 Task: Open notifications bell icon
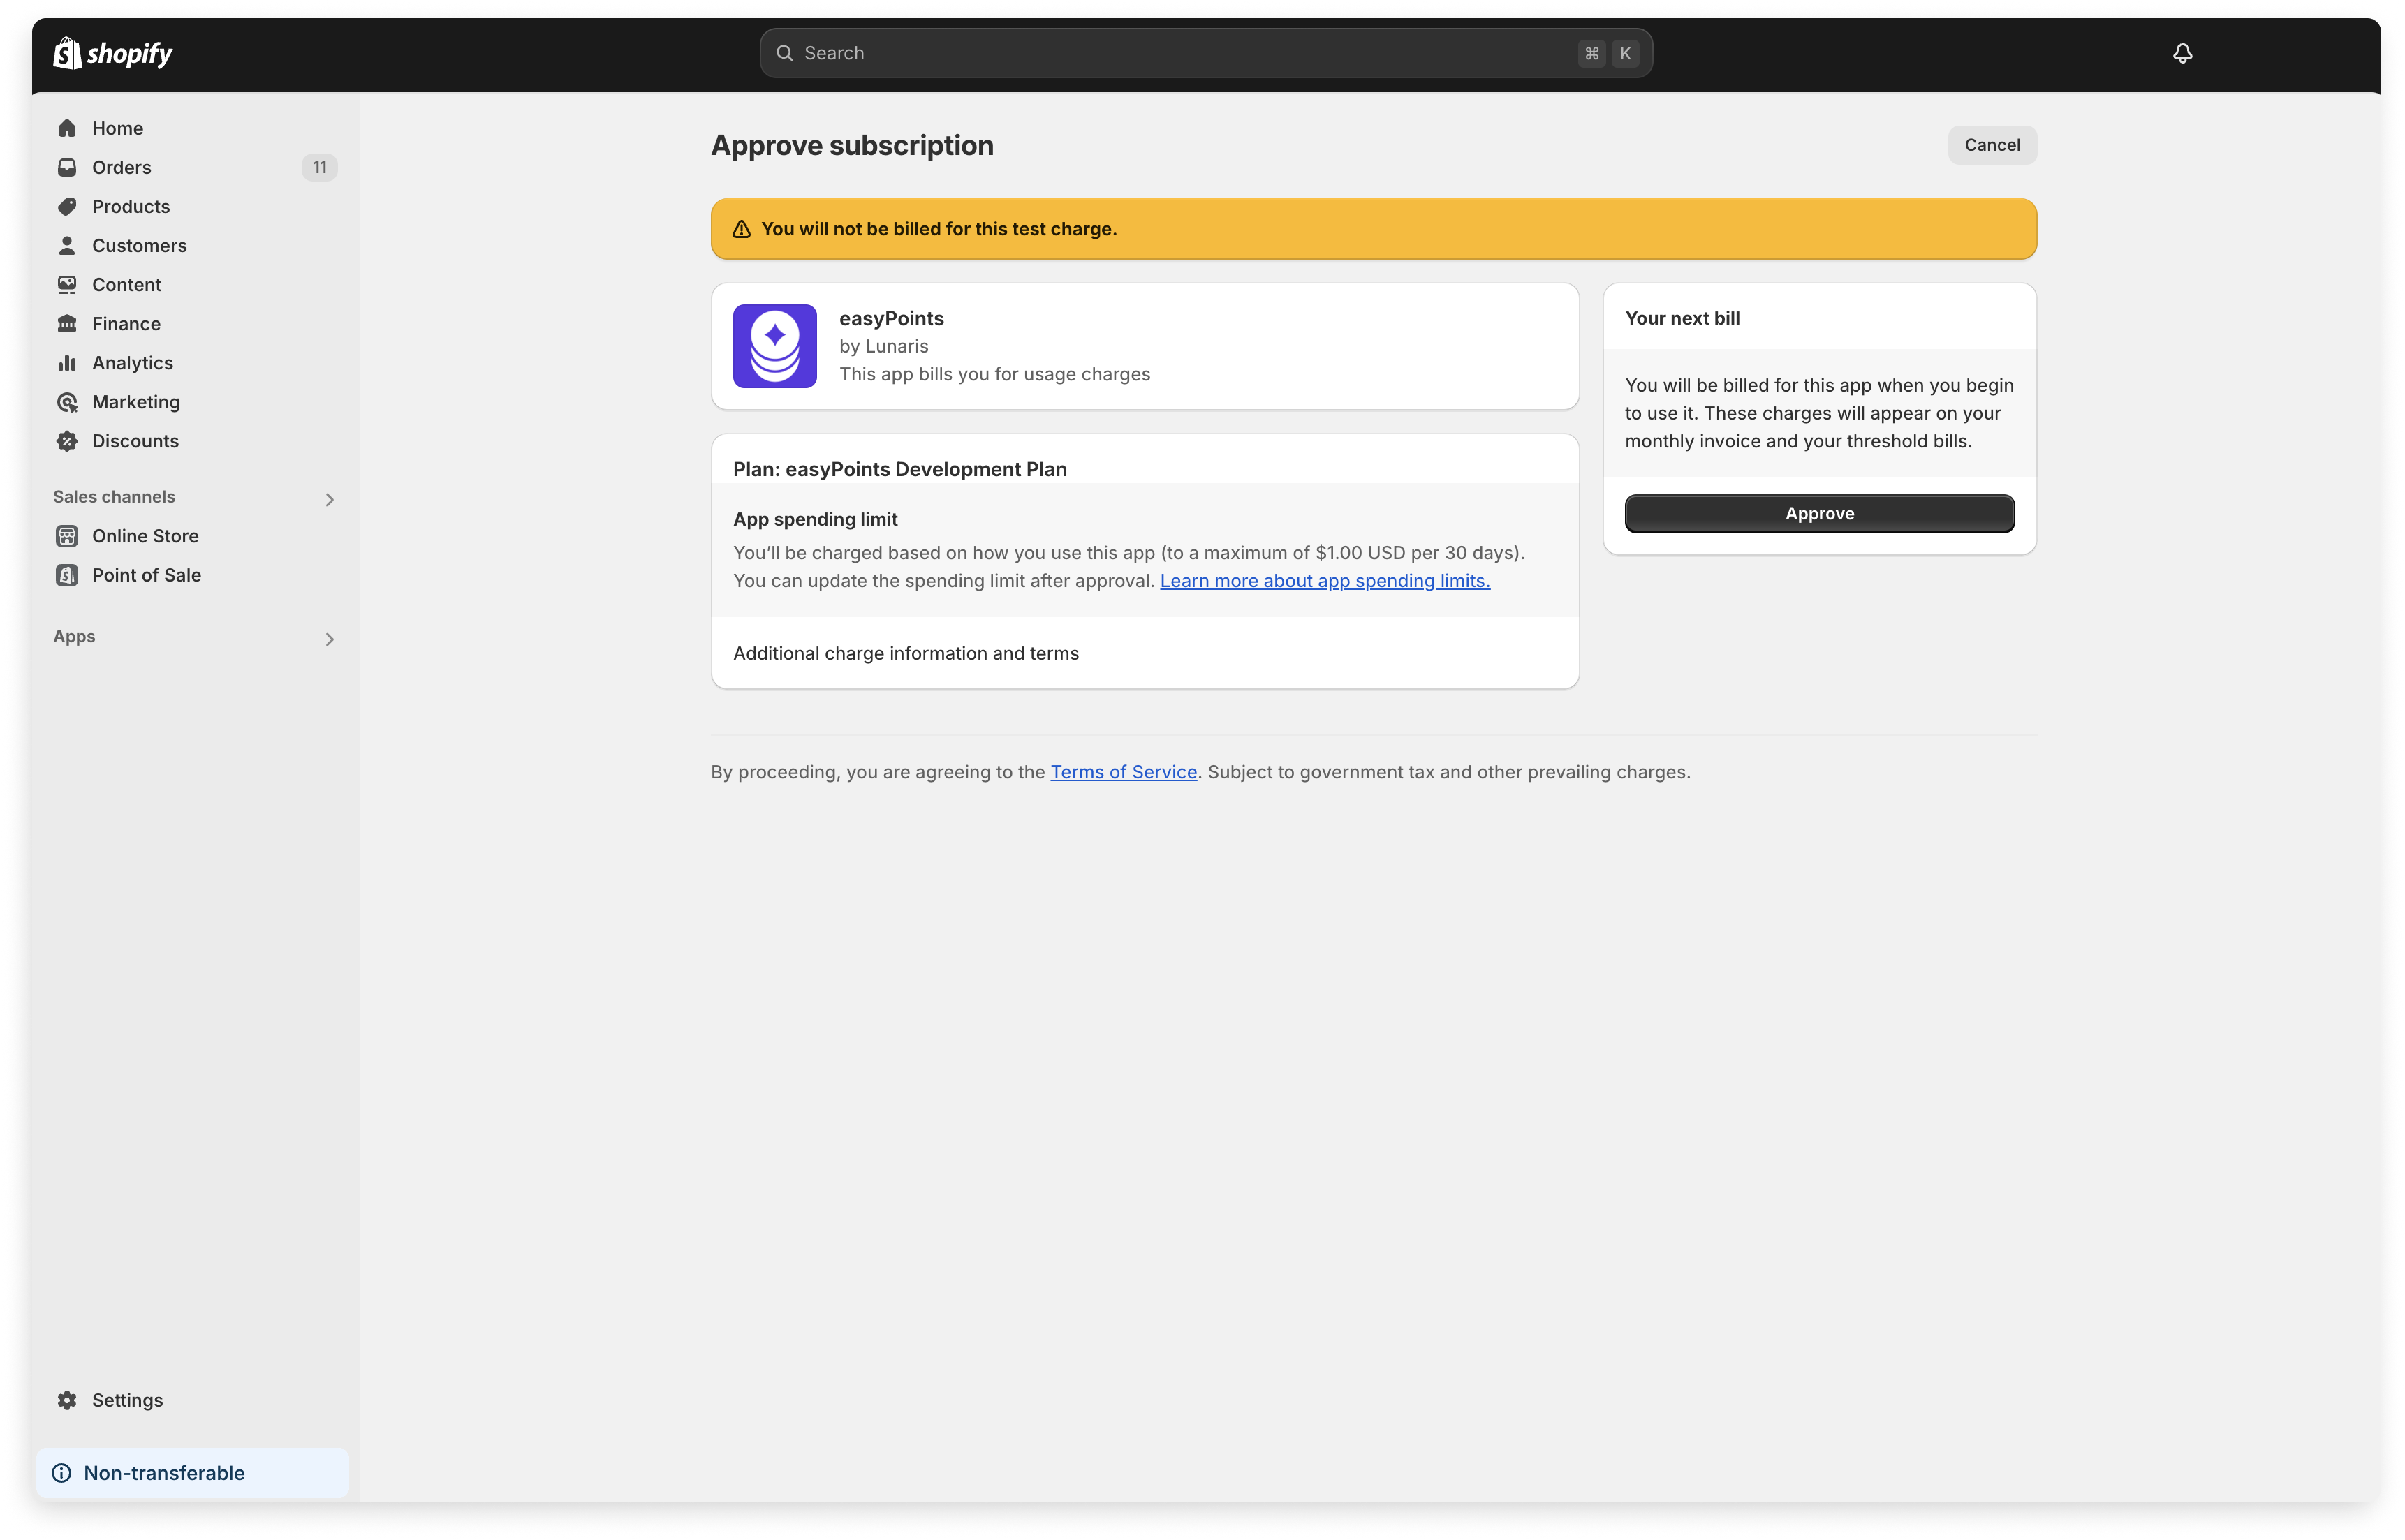click(2182, 53)
